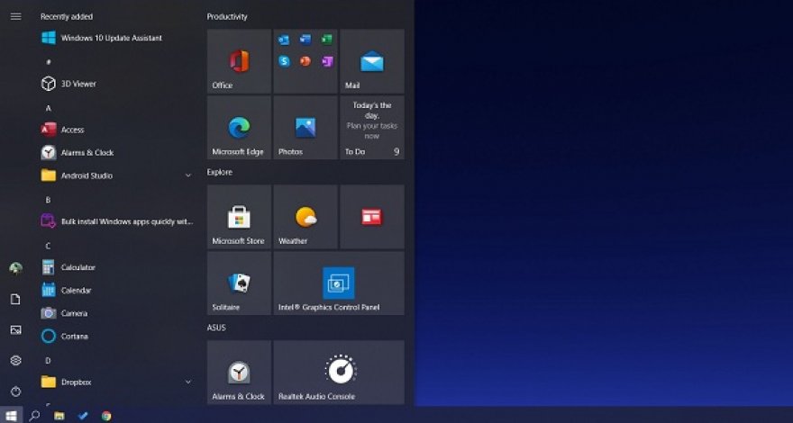The width and height of the screenshot is (793, 423).
Task: Open Calculator from app list
Action: click(117, 267)
